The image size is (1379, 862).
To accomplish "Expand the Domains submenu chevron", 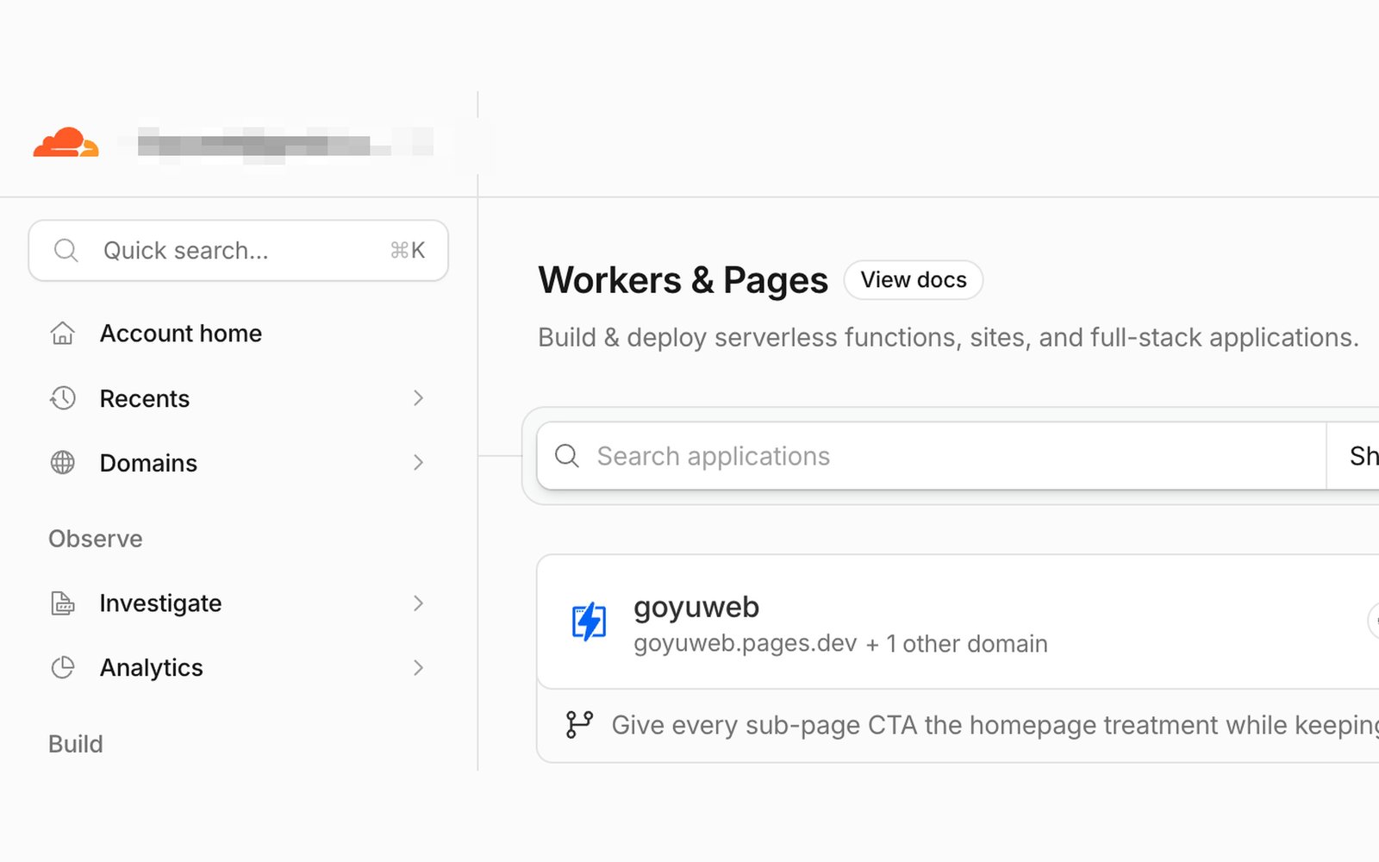I will coord(418,463).
